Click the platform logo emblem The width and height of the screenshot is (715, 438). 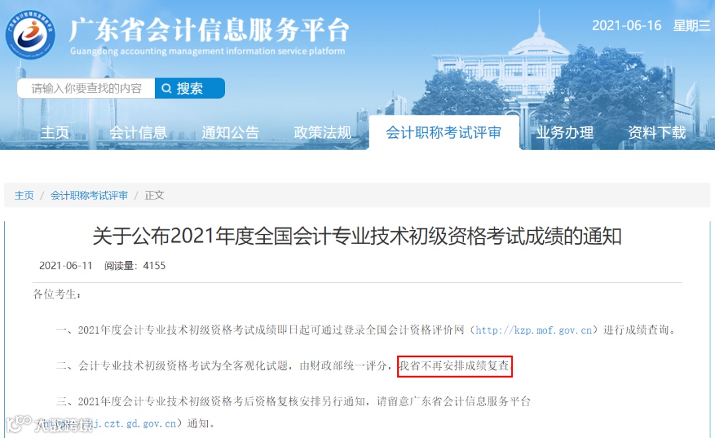tap(30, 34)
